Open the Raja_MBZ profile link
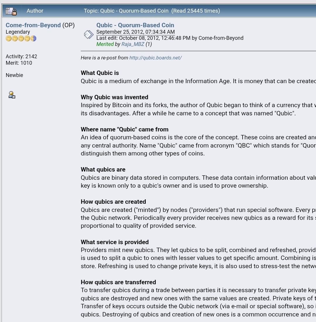The height and width of the screenshot is (322, 316). (133, 44)
